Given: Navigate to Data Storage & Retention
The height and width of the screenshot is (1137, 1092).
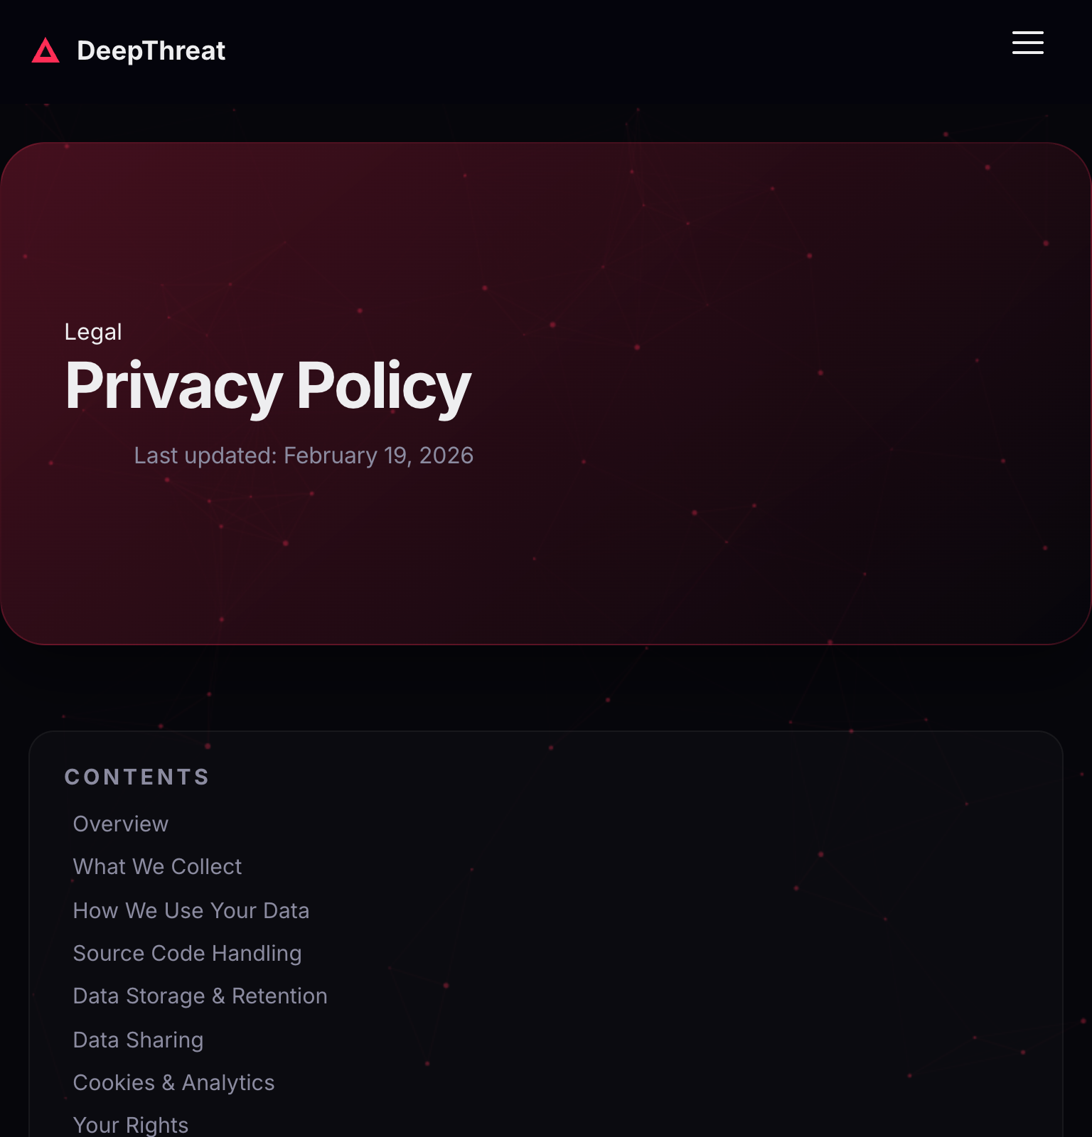Looking at the screenshot, I should (200, 996).
